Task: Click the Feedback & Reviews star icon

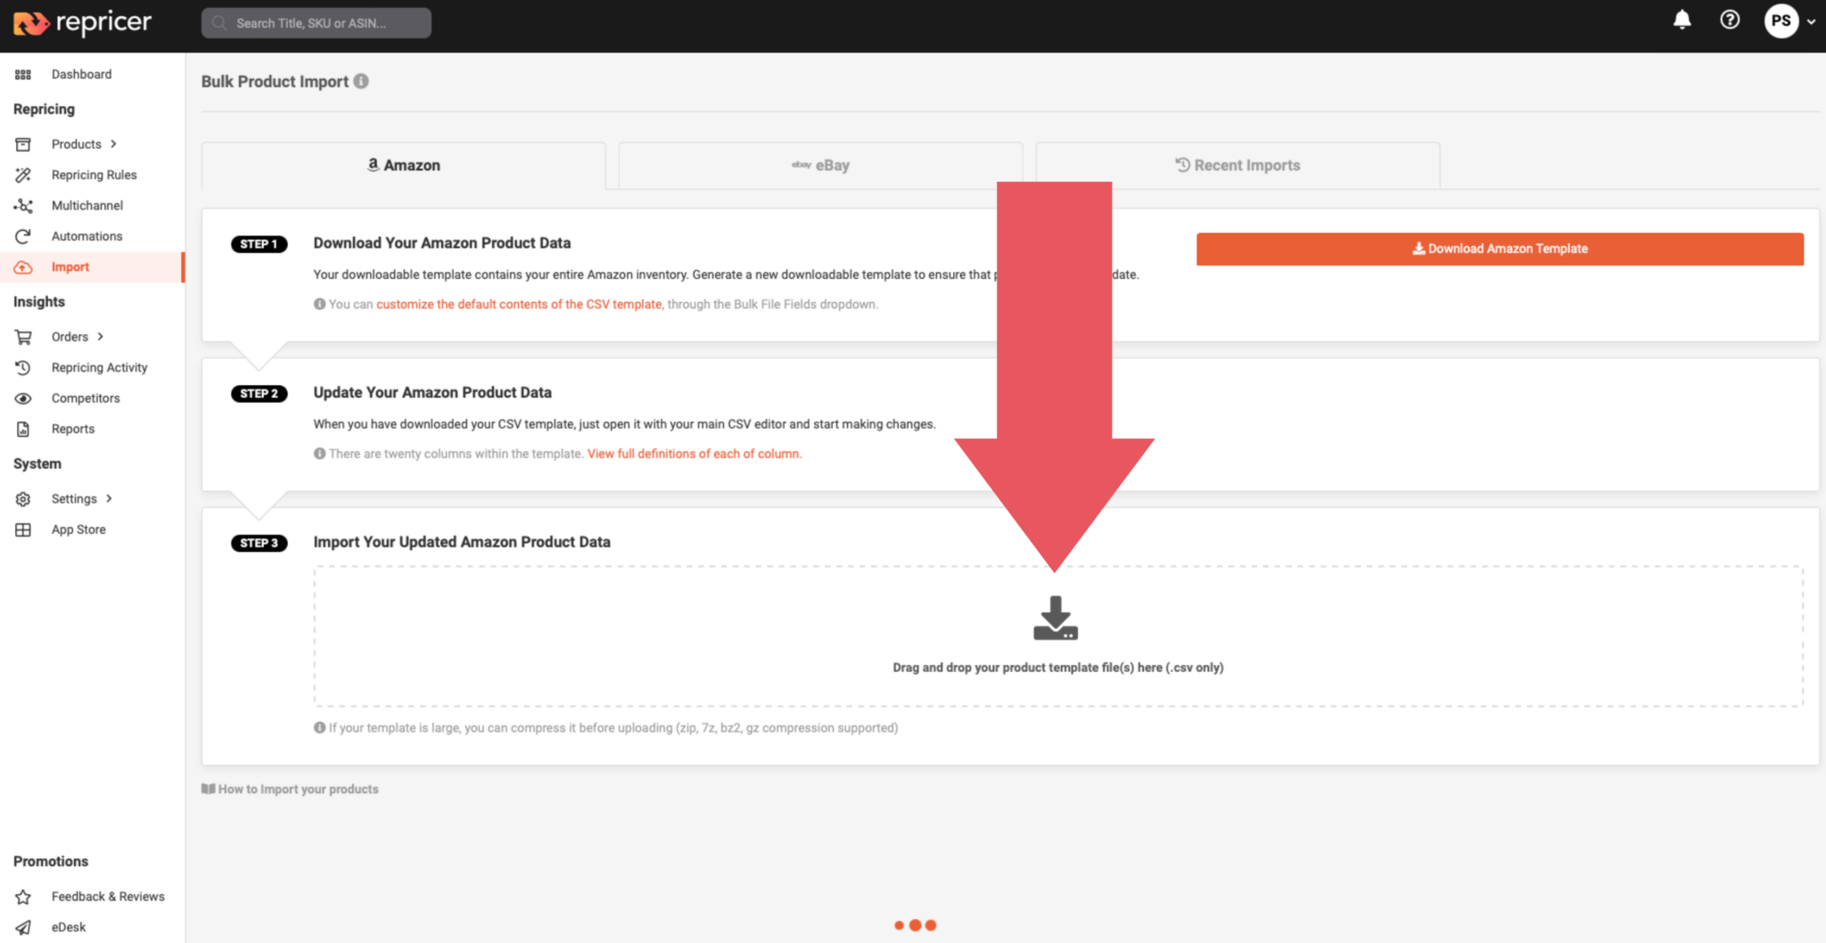Action: coord(23,897)
